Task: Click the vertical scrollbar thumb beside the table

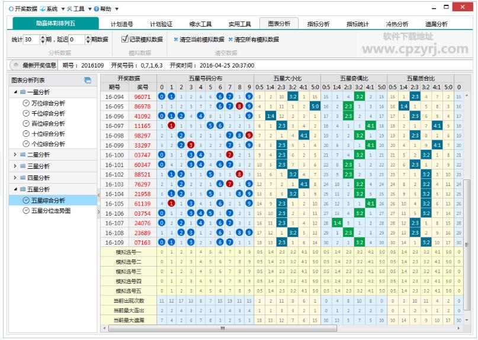Action: click(467, 245)
